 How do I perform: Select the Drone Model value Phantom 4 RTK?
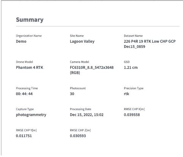(30, 67)
